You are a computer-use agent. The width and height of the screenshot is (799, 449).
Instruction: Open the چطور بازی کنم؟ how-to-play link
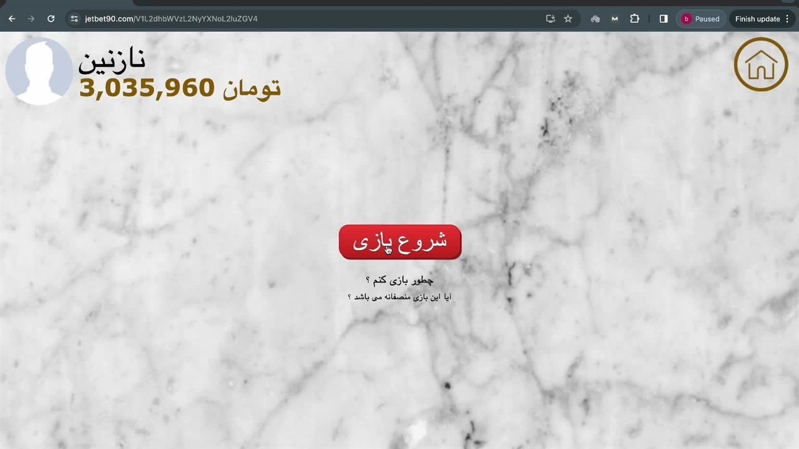point(399,281)
